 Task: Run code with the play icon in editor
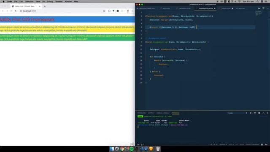pos(259,8)
